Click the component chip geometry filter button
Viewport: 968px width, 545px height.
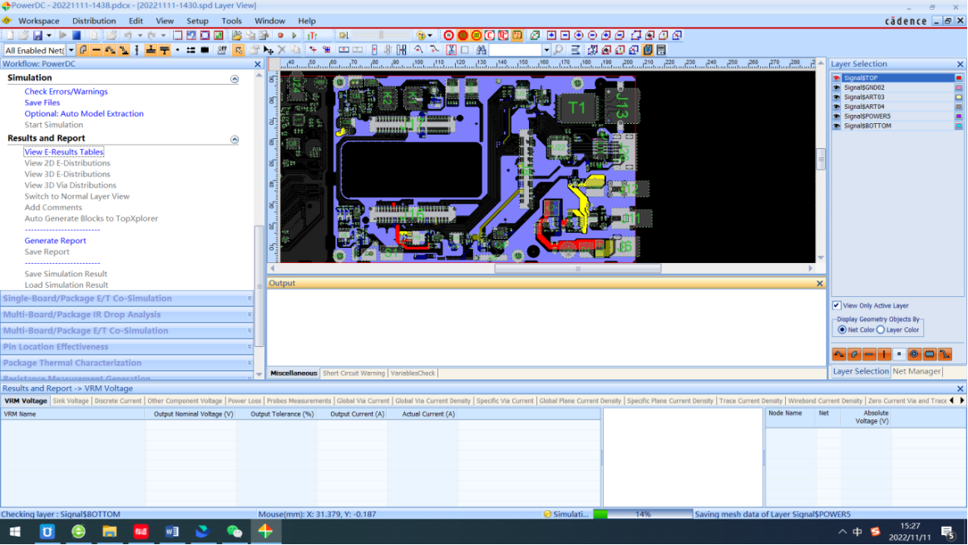(929, 354)
